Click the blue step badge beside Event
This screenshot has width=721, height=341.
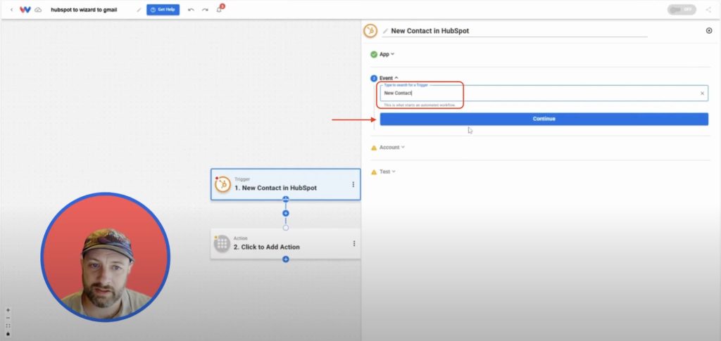click(374, 79)
